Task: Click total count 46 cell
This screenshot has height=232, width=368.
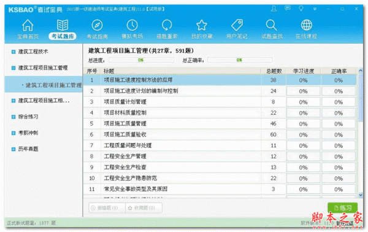Action: [x=274, y=124]
